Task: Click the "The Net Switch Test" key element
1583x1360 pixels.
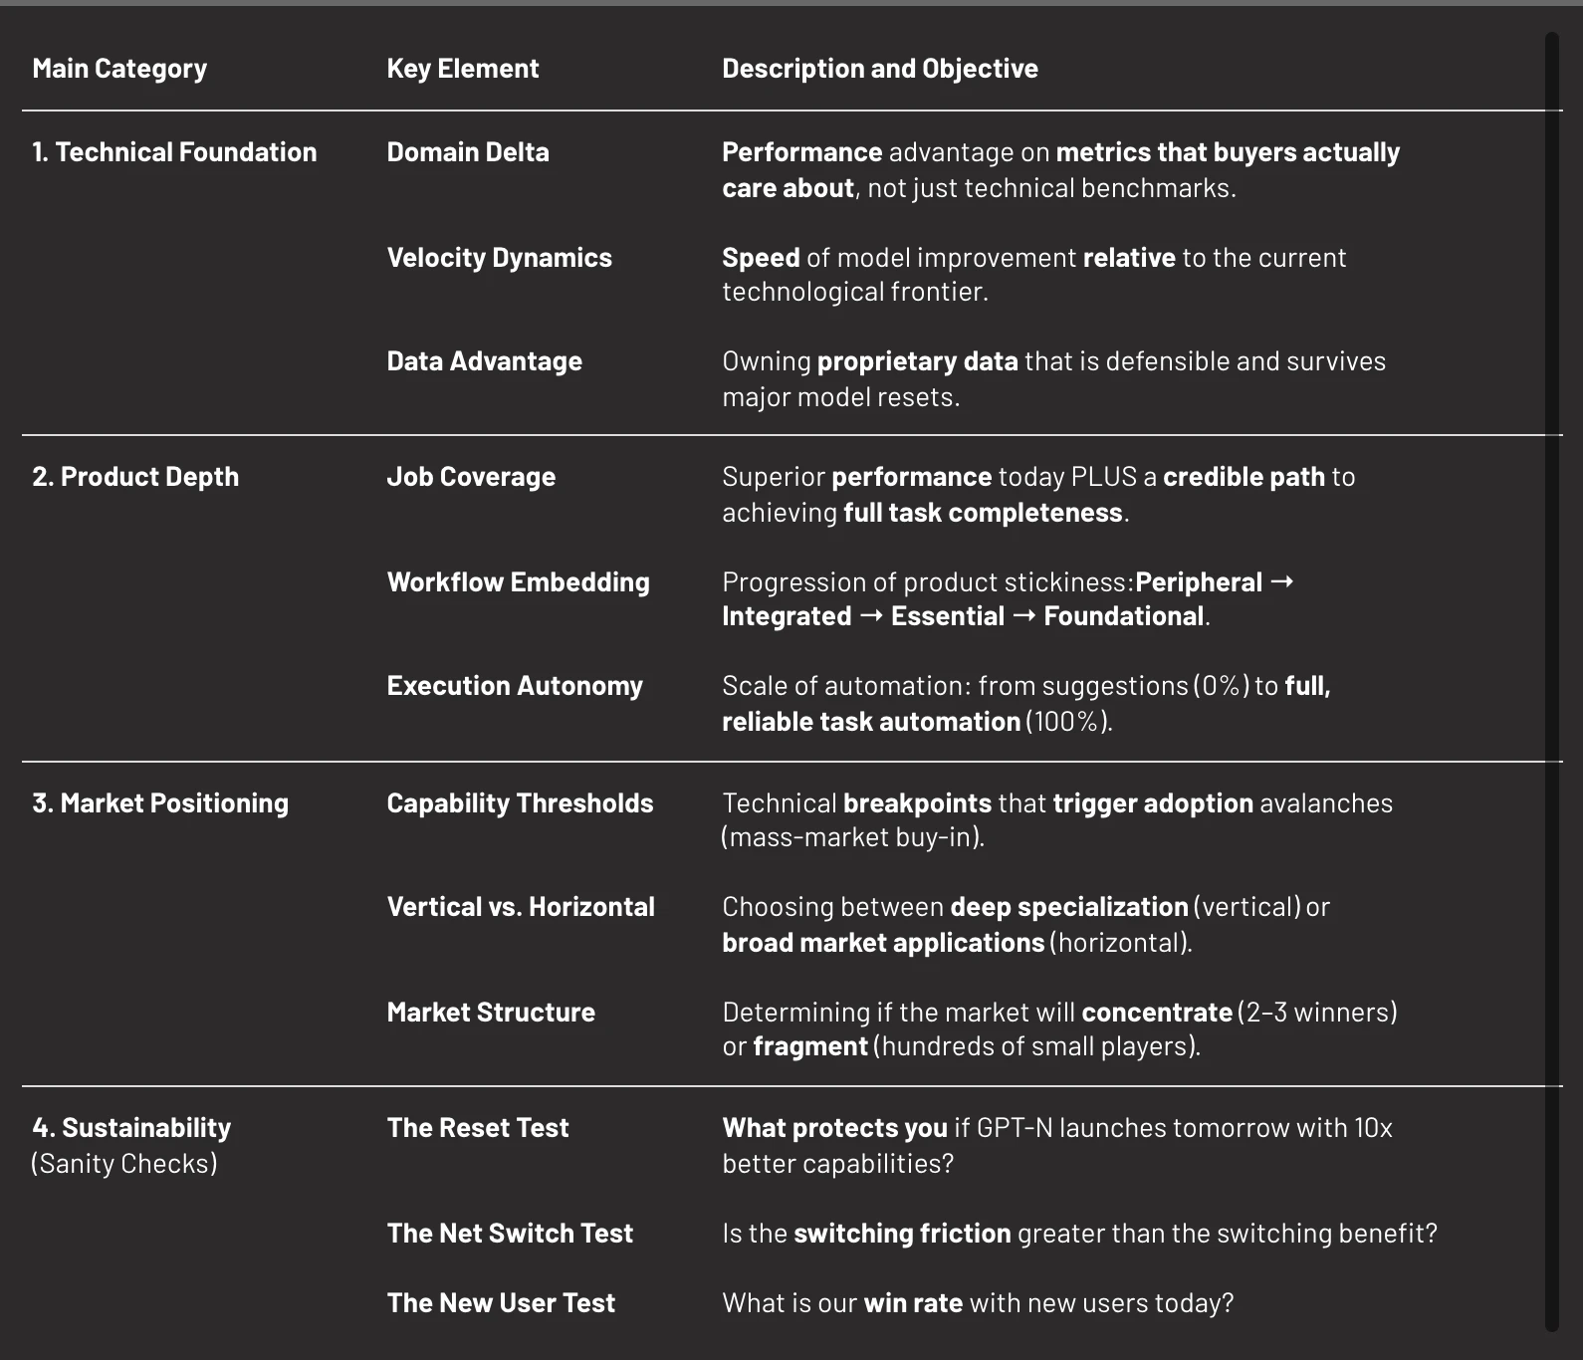Action: [x=510, y=1234]
